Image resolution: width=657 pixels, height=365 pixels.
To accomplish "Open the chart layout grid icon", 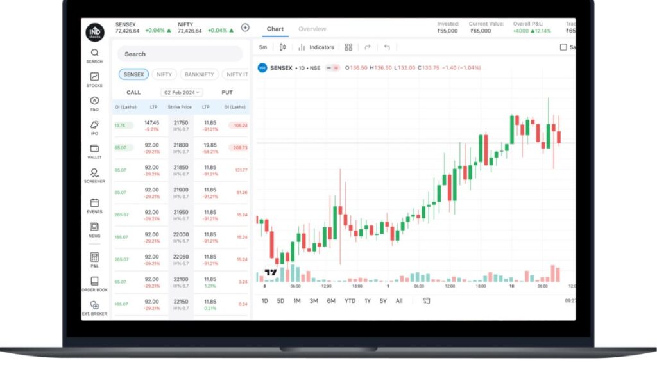I will click(348, 47).
